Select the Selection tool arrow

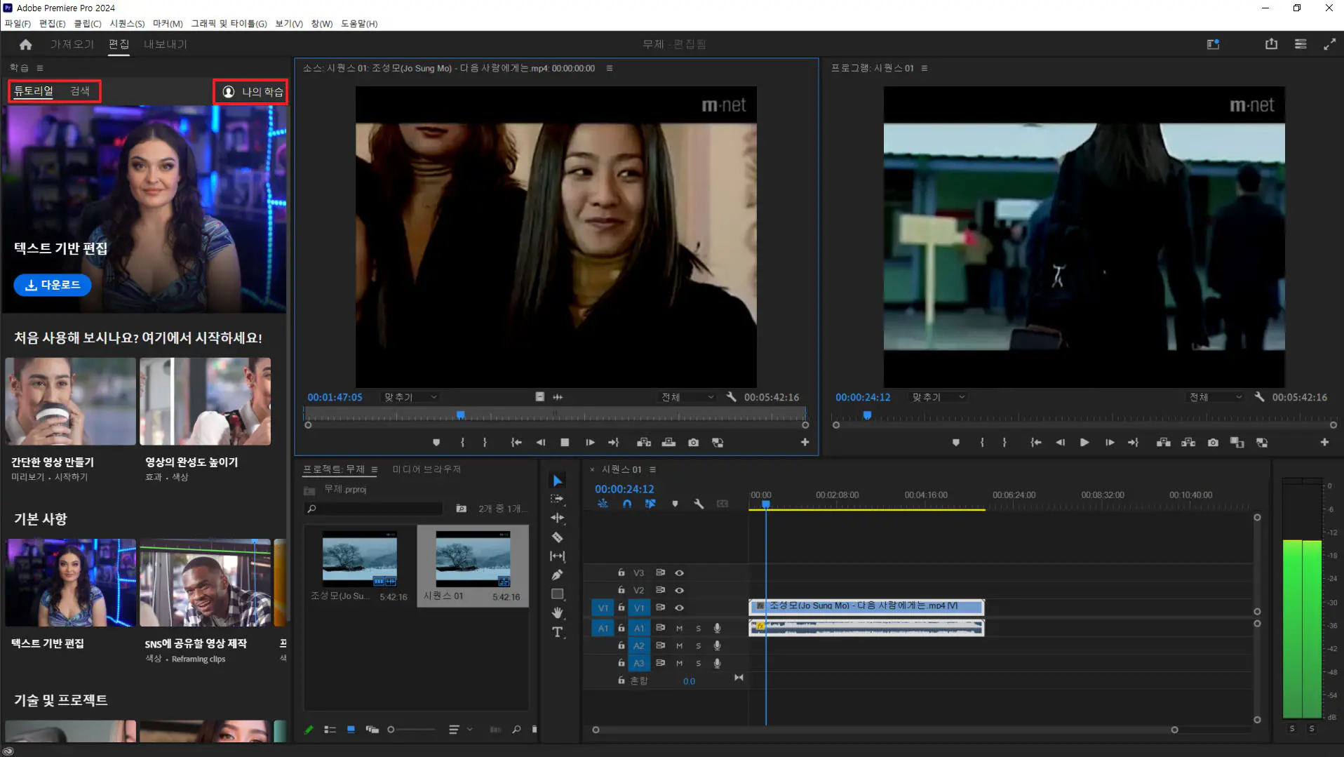tap(558, 481)
